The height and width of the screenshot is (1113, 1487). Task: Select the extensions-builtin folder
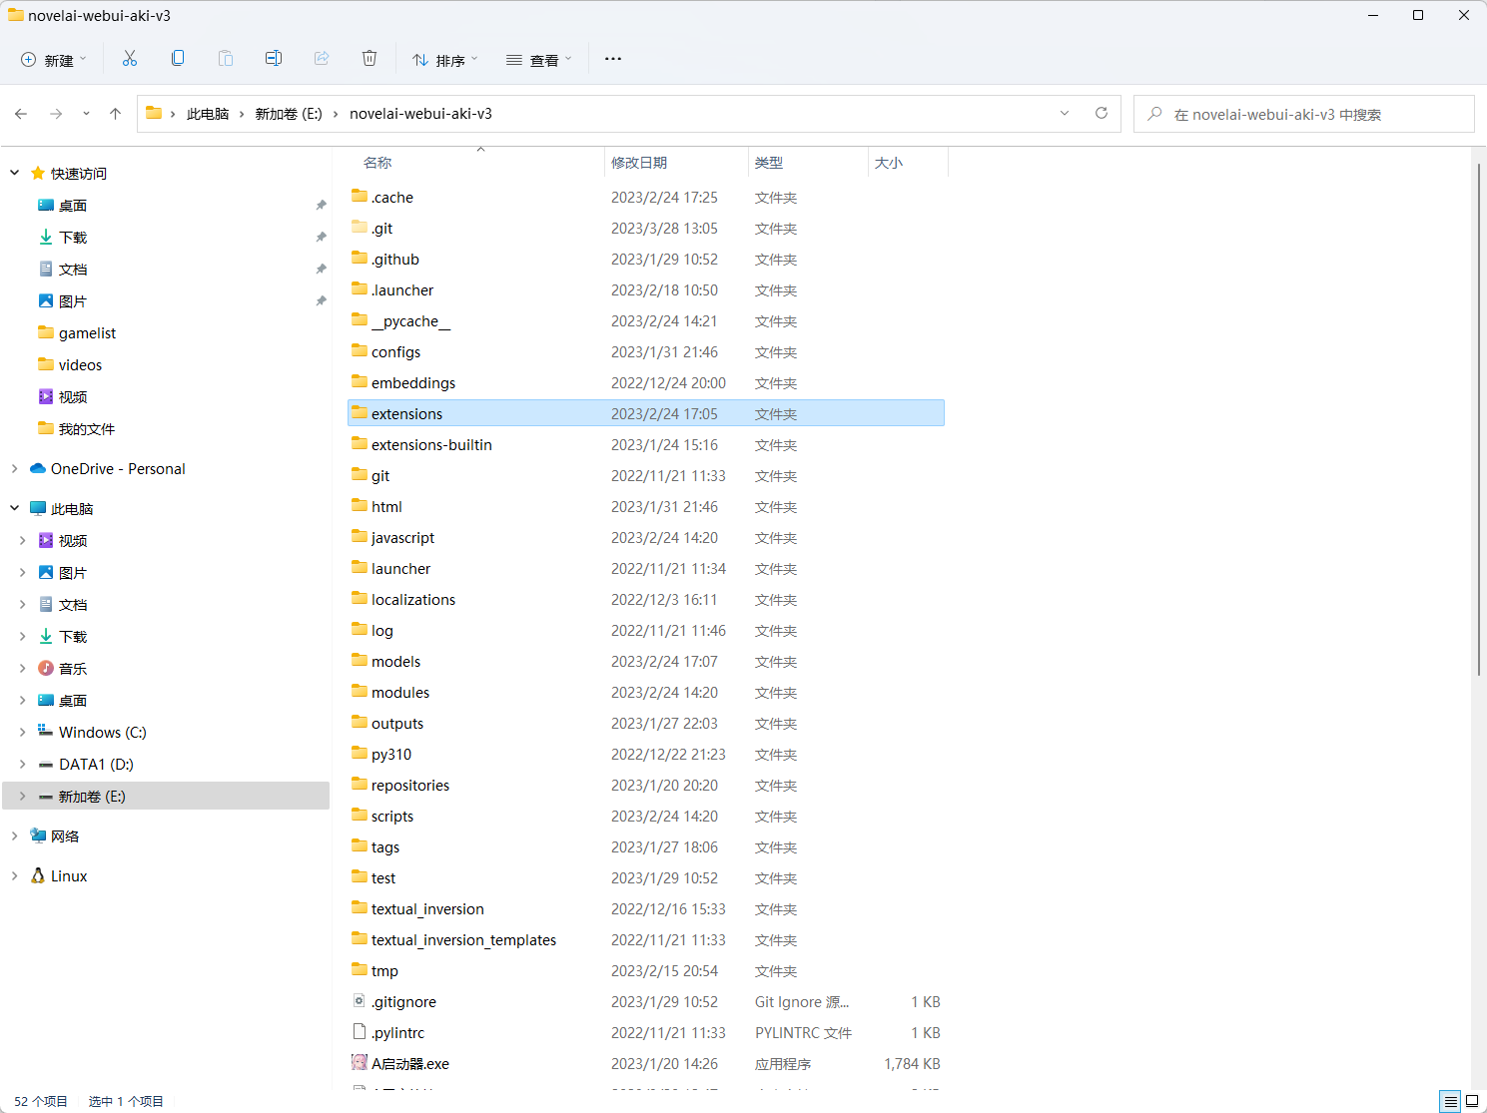[646, 445]
